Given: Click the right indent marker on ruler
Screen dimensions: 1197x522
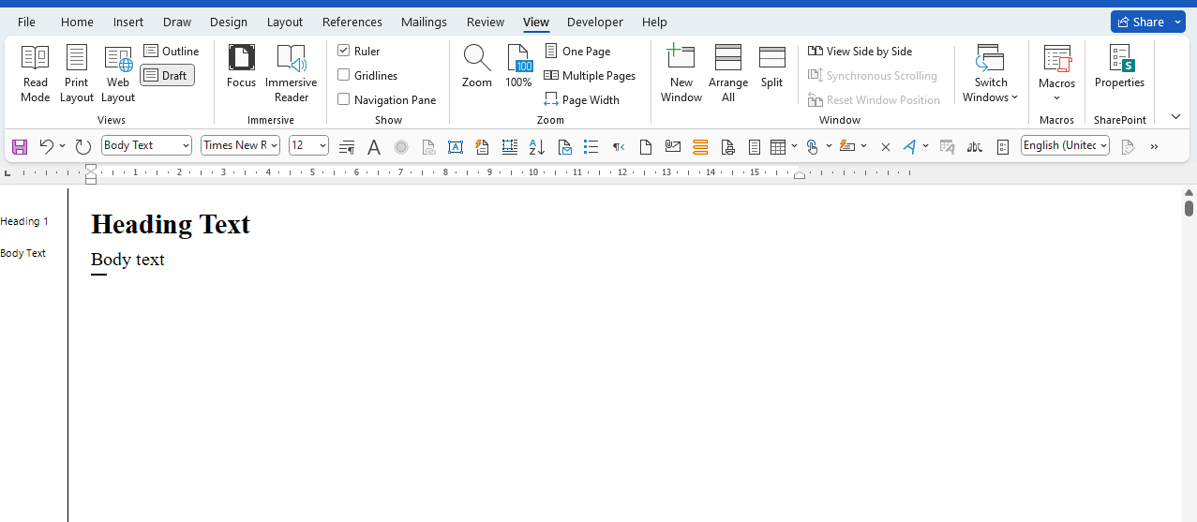Looking at the screenshot, I should click(x=800, y=175).
